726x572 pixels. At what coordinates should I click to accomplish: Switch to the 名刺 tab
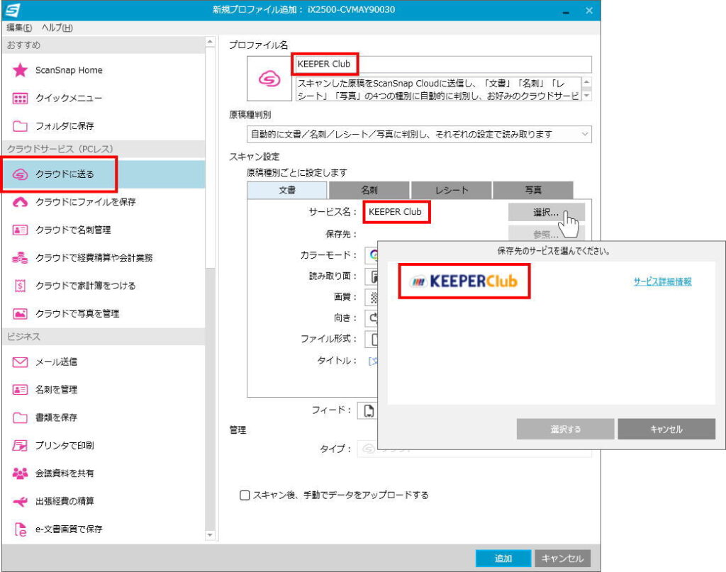tap(369, 190)
